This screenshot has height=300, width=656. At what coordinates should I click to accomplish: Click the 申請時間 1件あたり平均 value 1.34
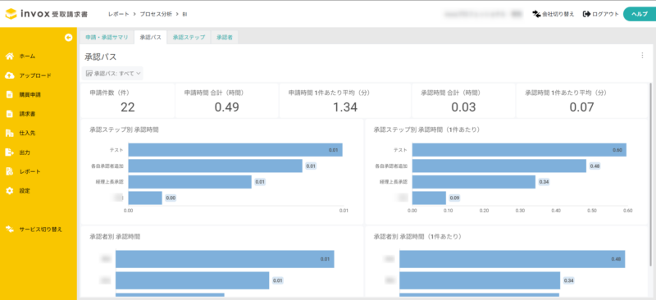click(345, 107)
